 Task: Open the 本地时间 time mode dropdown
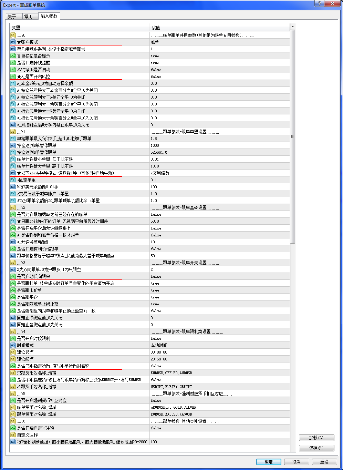[220, 345]
